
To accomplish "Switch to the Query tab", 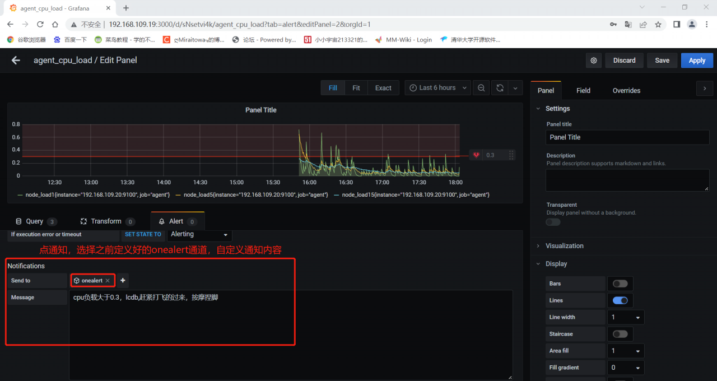I will click(x=36, y=221).
